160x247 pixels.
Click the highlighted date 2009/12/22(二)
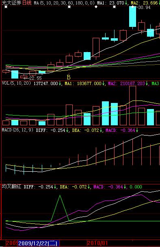click(39, 243)
